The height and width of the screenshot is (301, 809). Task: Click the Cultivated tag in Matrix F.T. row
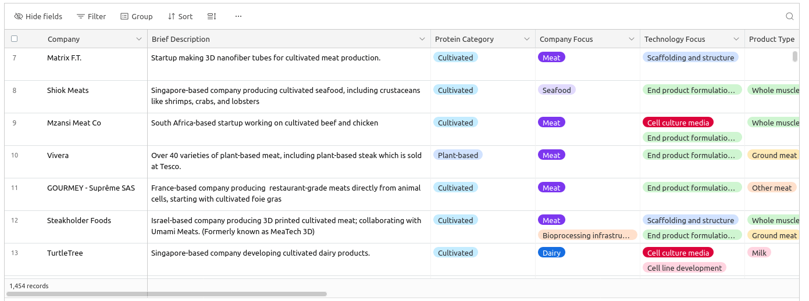[x=455, y=58]
